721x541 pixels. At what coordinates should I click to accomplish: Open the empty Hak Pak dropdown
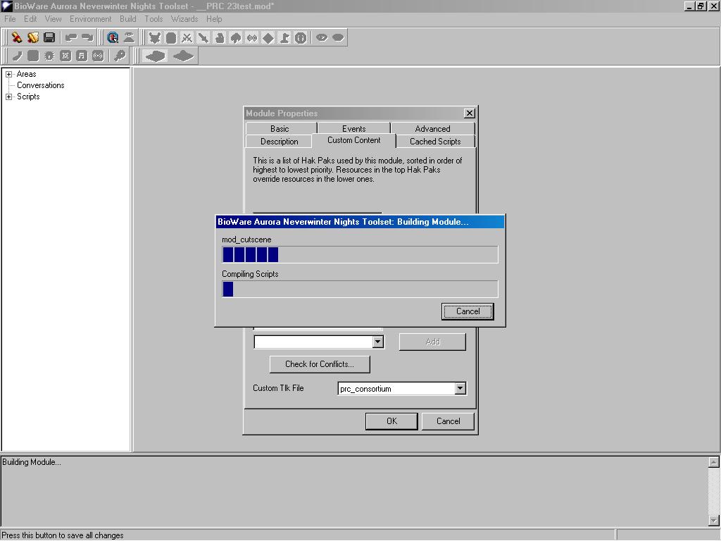coord(378,342)
